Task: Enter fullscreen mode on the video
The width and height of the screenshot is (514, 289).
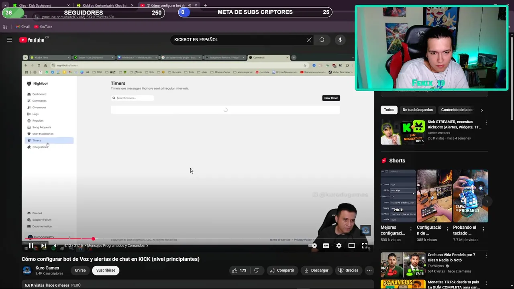Action: point(365,246)
